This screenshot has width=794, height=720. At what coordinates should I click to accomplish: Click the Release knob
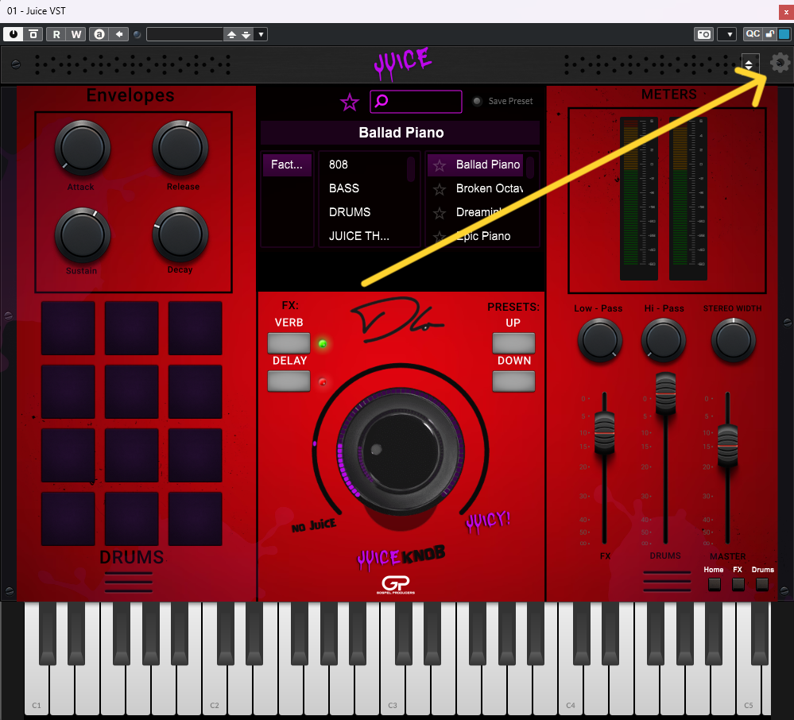180,148
